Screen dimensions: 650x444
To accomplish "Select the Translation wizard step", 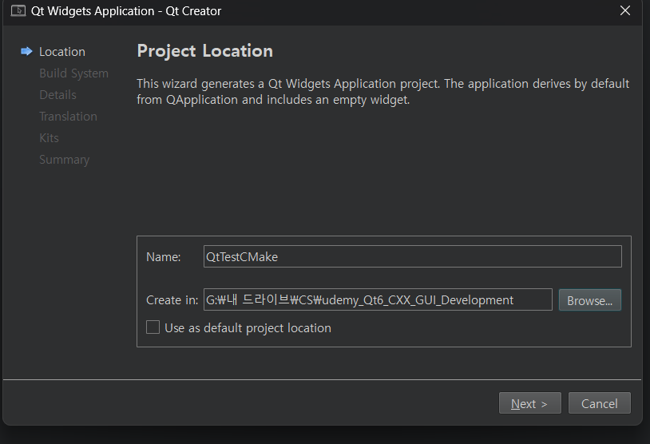I will click(x=68, y=117).
